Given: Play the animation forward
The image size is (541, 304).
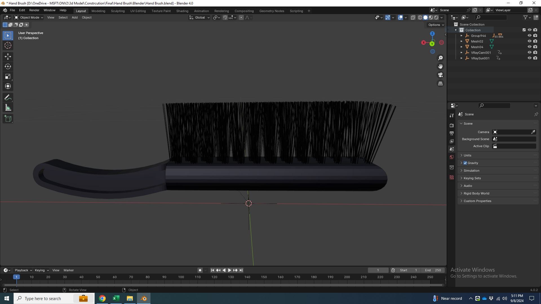Looking at the screenshot, I should (230, 270).
